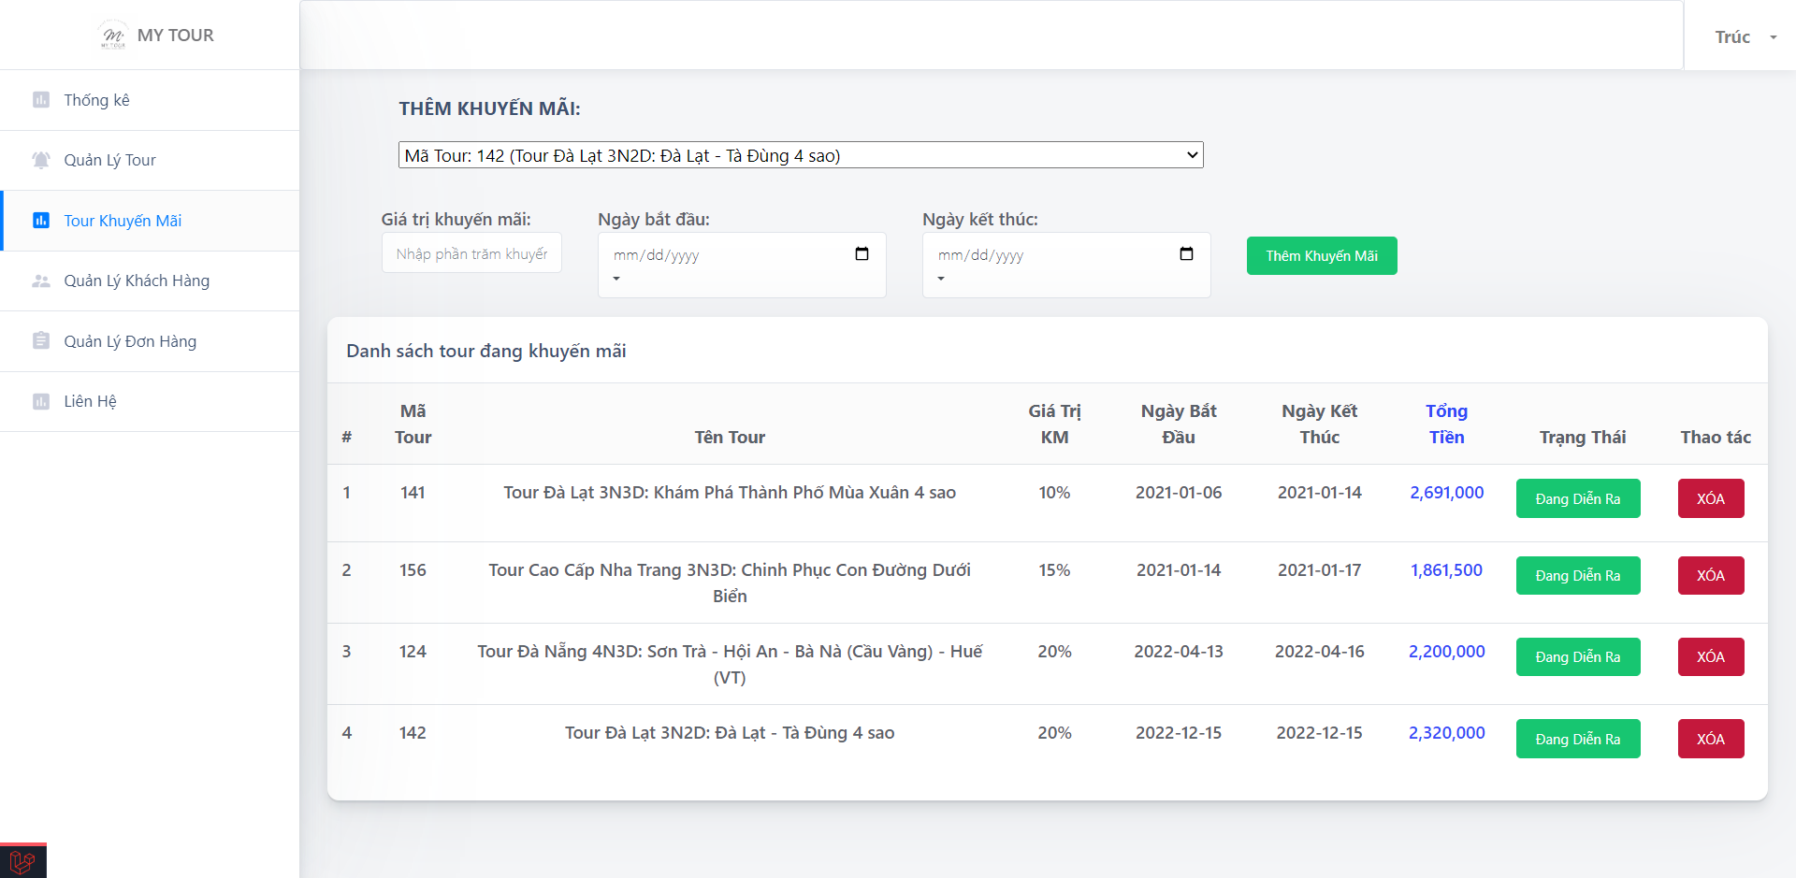Click the Mã Tour column header

click(413, 424)
